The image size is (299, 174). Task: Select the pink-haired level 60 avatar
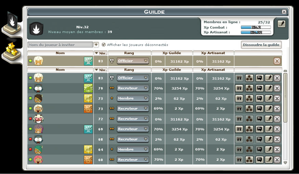click(x=38, y=160)
